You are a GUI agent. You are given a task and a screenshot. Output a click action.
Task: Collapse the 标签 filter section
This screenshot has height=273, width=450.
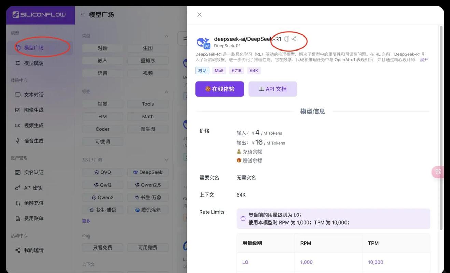click(x=166, y=92)
